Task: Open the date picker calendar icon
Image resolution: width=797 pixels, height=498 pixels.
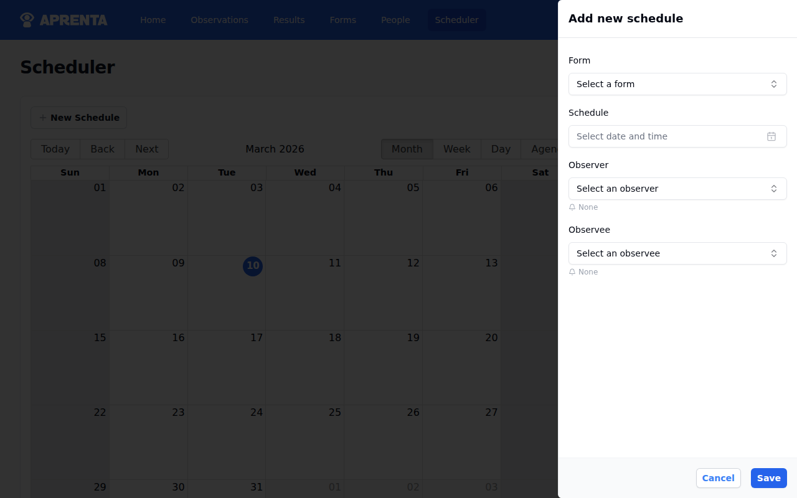Action: tap(771, 136)
